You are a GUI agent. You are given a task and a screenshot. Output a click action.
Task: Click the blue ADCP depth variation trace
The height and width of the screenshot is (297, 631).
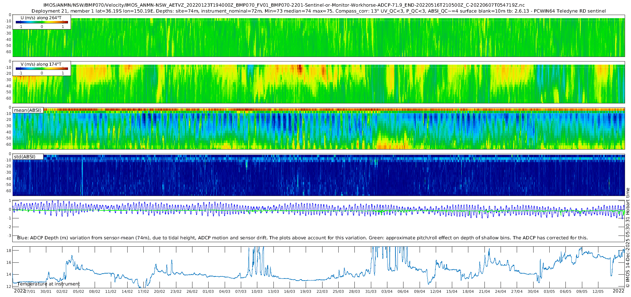pyautogui.click(x=318, y=209)
